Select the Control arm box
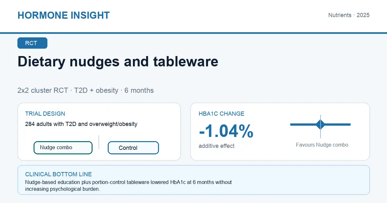Image resolution: width=387 pixels, height=203 pixels. coord(133,148)
